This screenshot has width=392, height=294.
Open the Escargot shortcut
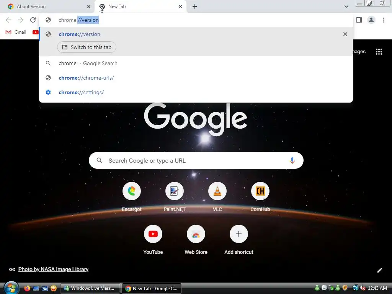tap(132, 198)
